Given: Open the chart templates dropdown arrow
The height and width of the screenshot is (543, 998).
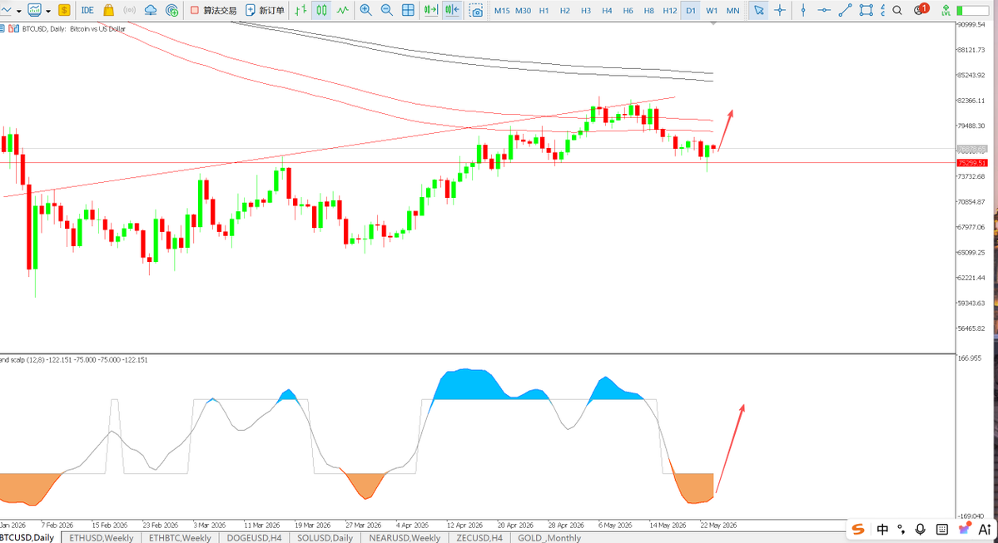Looking at the screenshot, I should point(48,11).
